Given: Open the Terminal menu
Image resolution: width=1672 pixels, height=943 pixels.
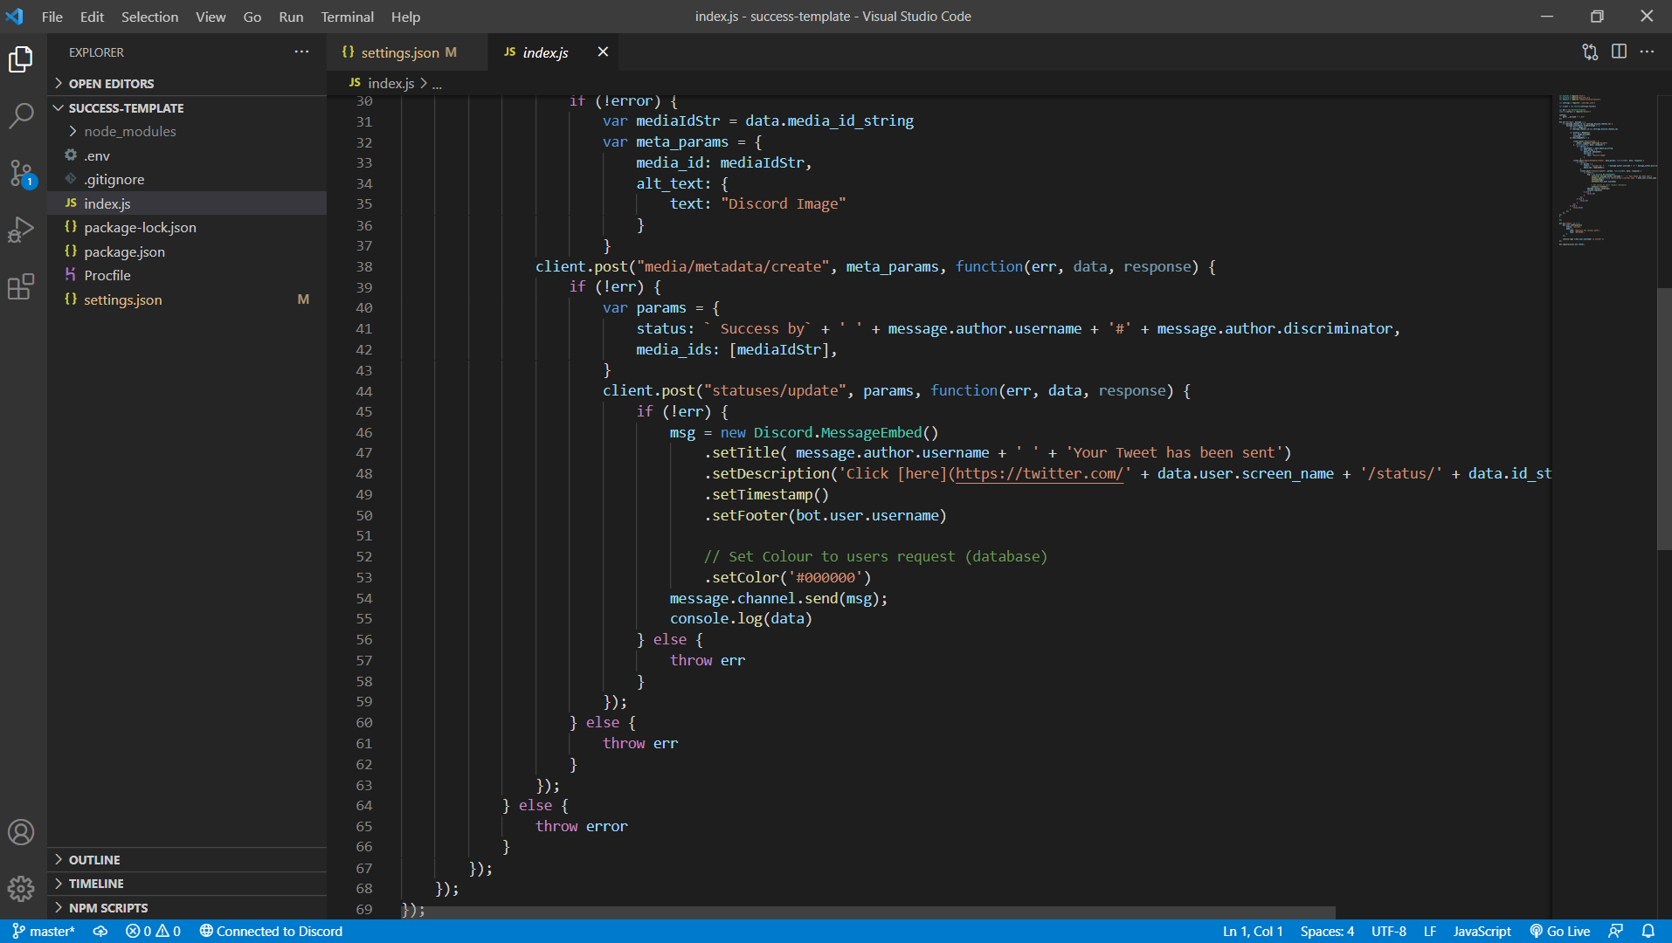Looking at the screenshot, I should (x=347, y=17).
